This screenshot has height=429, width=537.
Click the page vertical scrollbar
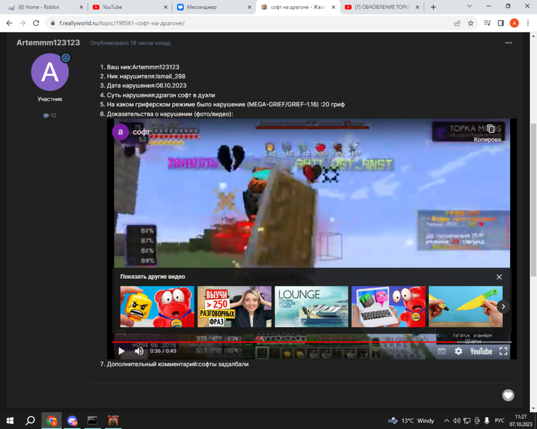533,199
